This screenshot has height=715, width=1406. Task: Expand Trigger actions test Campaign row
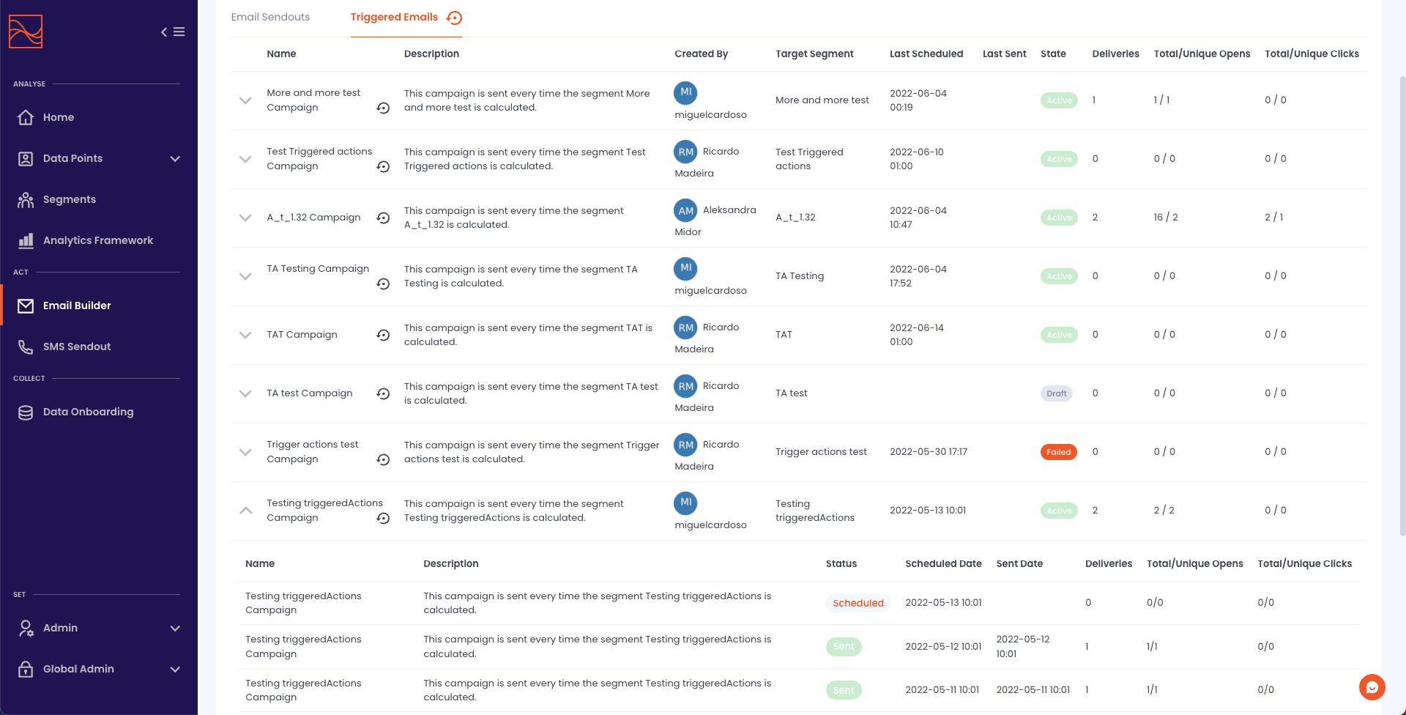pos(245,452)
